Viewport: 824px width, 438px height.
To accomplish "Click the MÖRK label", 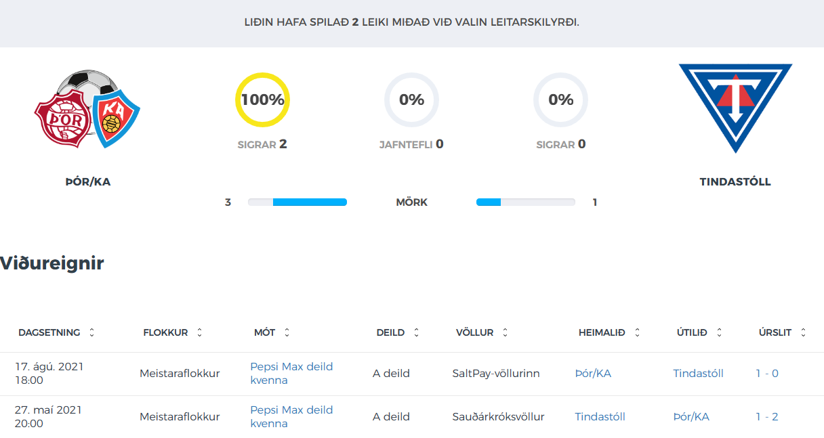I will (x=411, y=202).
